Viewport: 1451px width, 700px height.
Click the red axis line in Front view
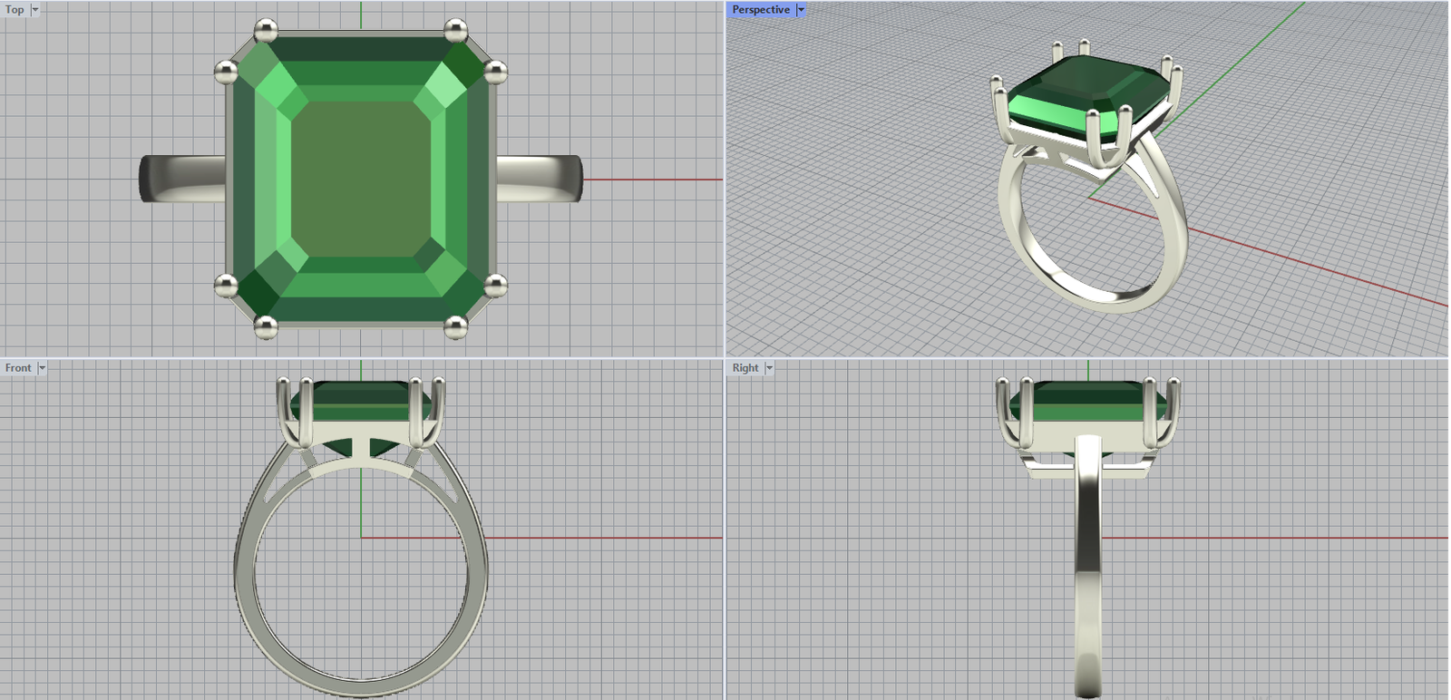[599, 538]
